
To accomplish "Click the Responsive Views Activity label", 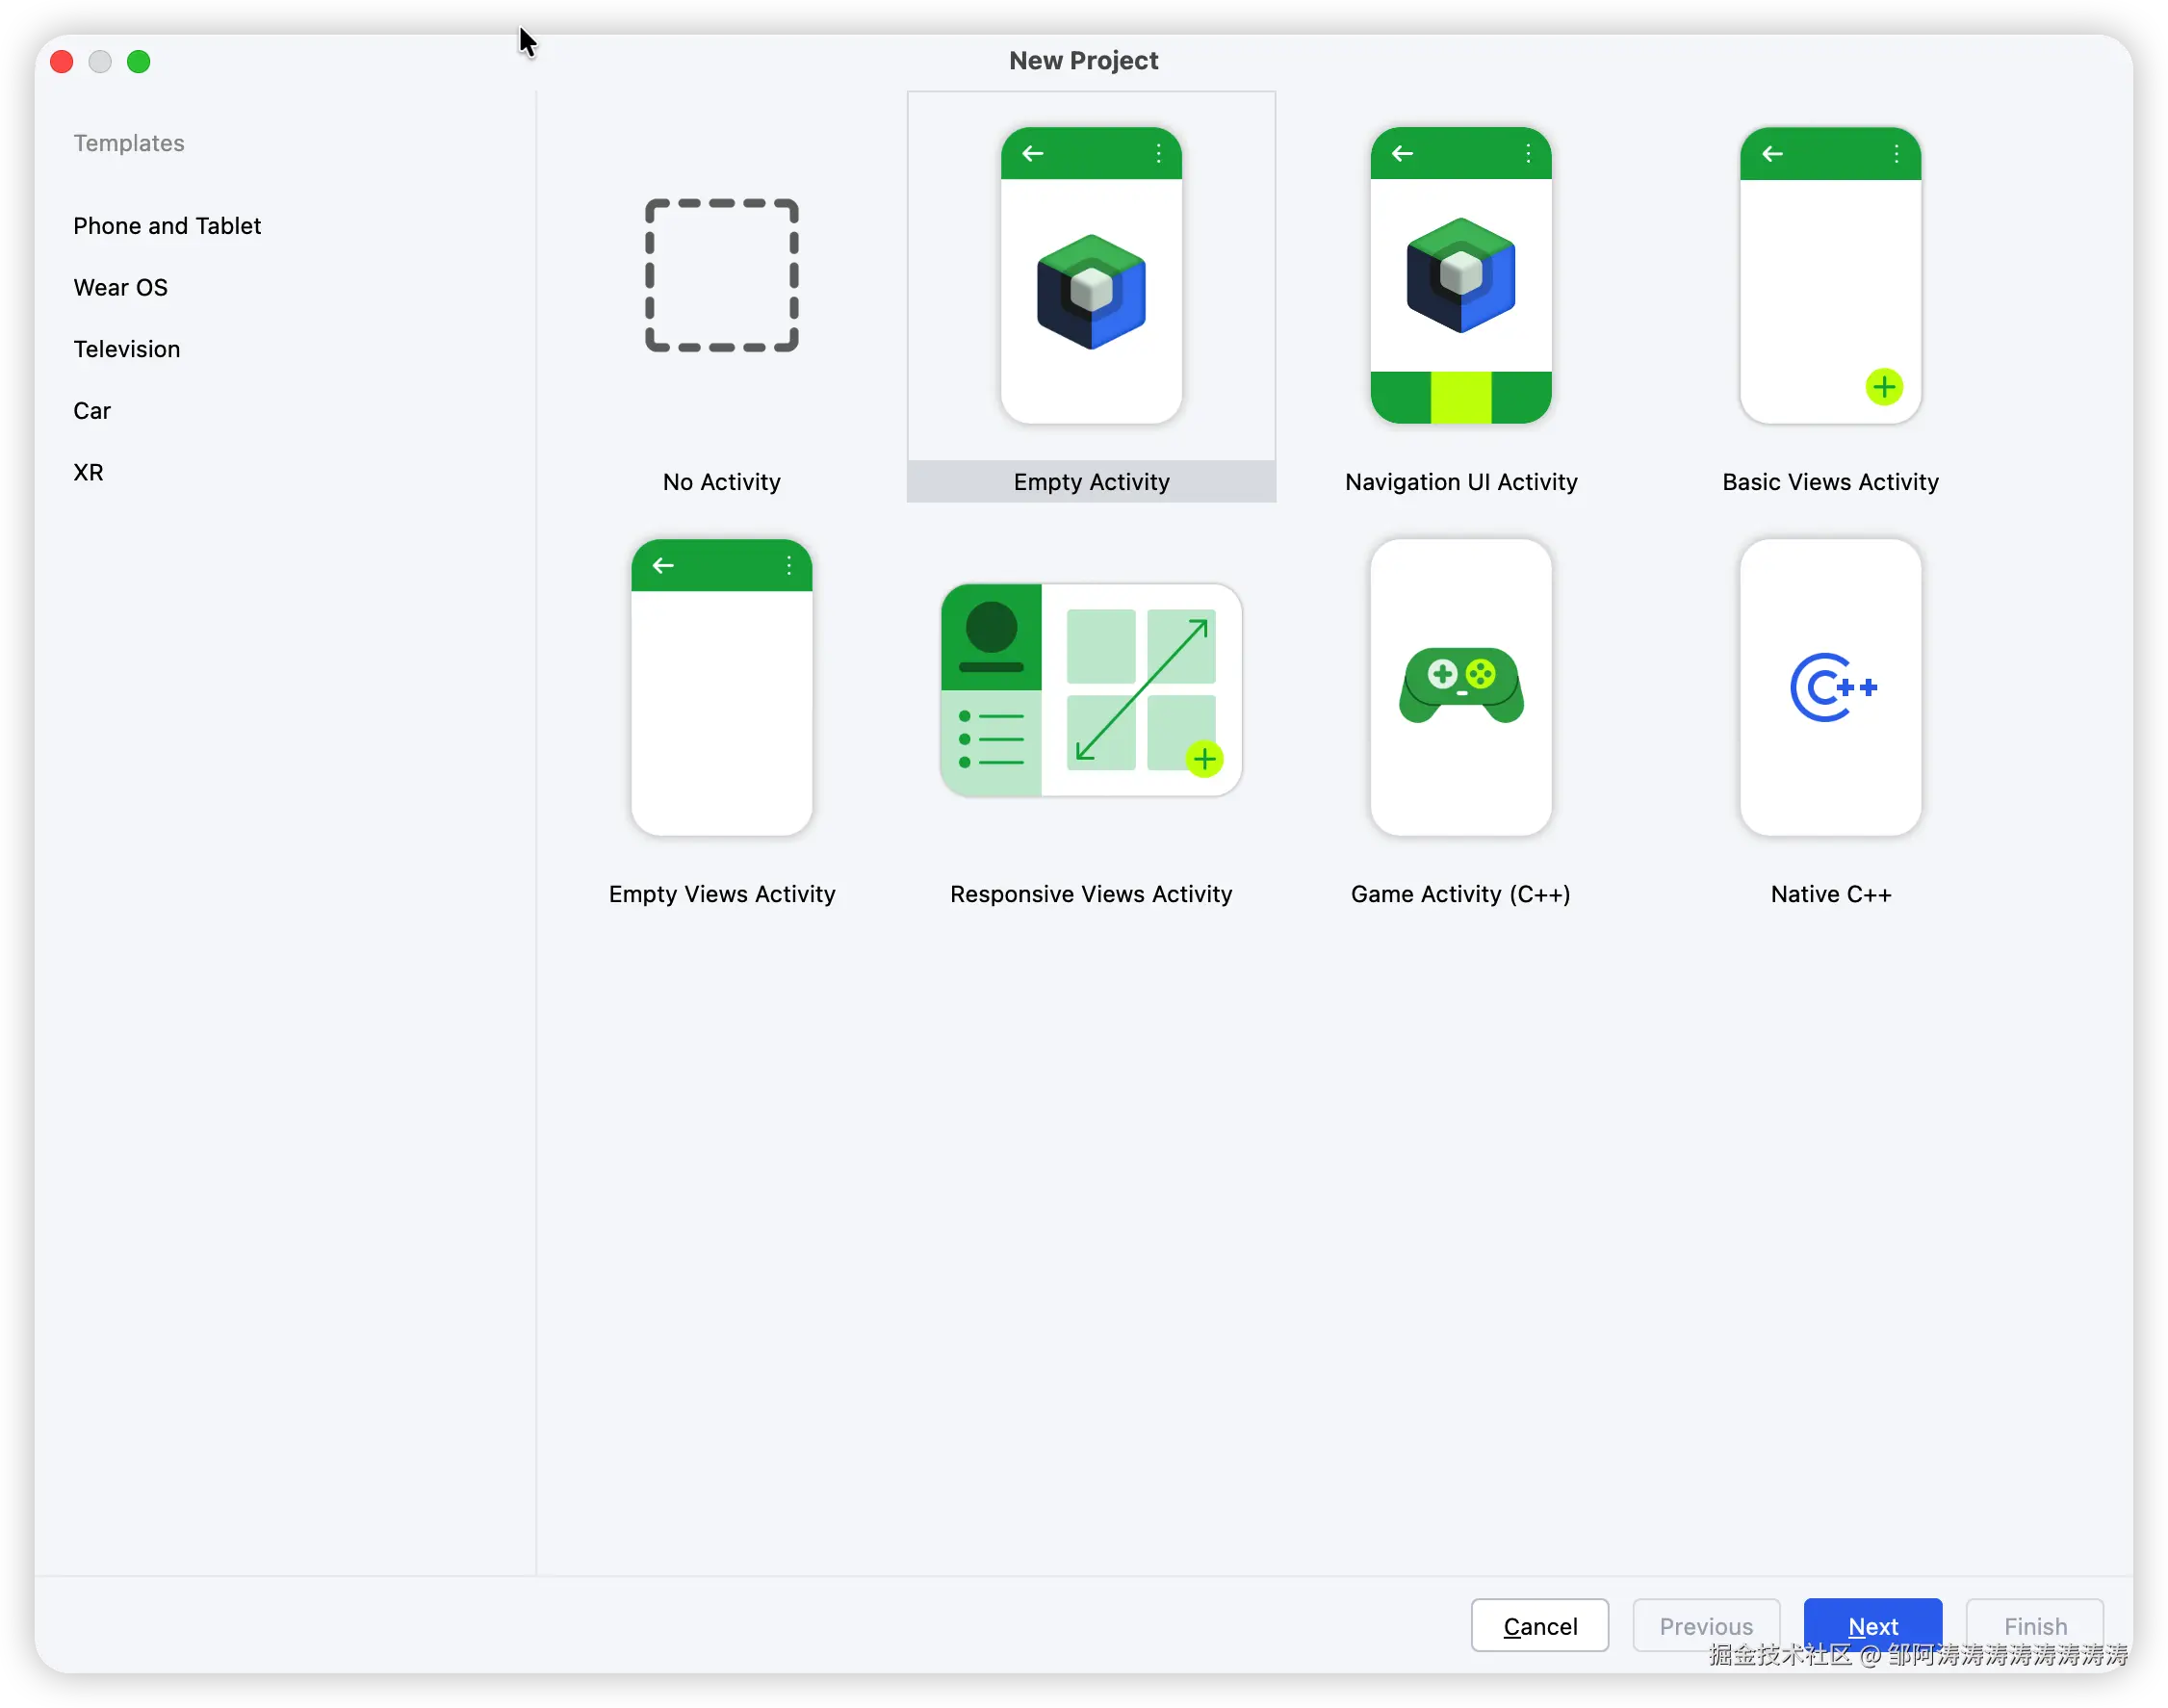I will pos(1091,894).
